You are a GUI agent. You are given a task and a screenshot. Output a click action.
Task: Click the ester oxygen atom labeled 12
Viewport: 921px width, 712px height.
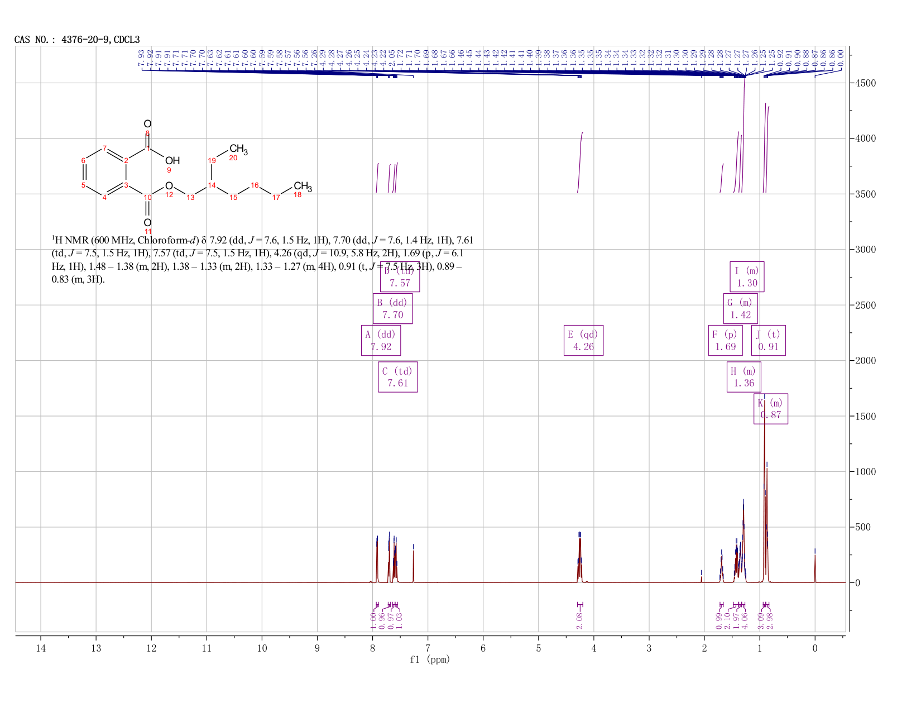[169, 186]
